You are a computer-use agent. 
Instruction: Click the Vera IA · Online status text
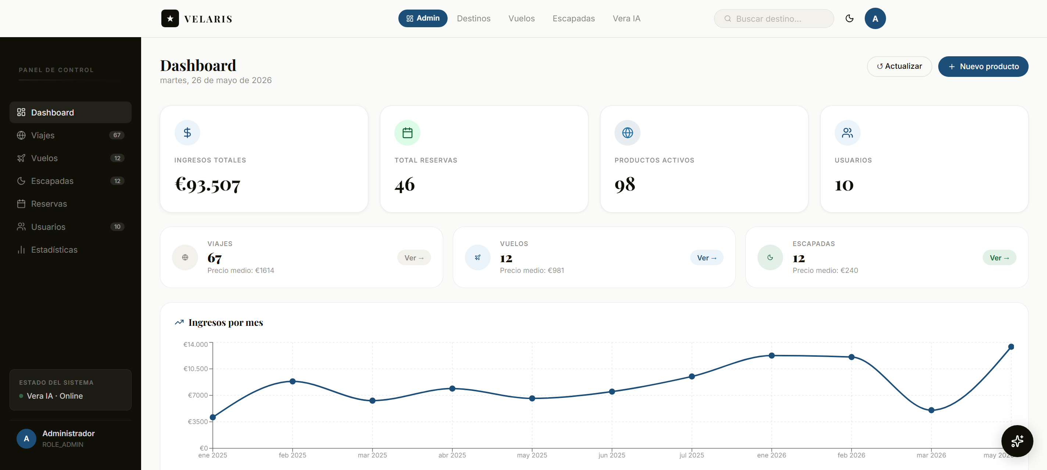coord(54,396)
